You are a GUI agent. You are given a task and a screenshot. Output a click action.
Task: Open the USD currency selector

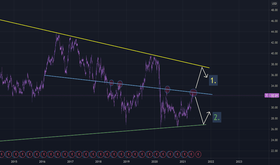pyautogui.click(x=274, y=4)
